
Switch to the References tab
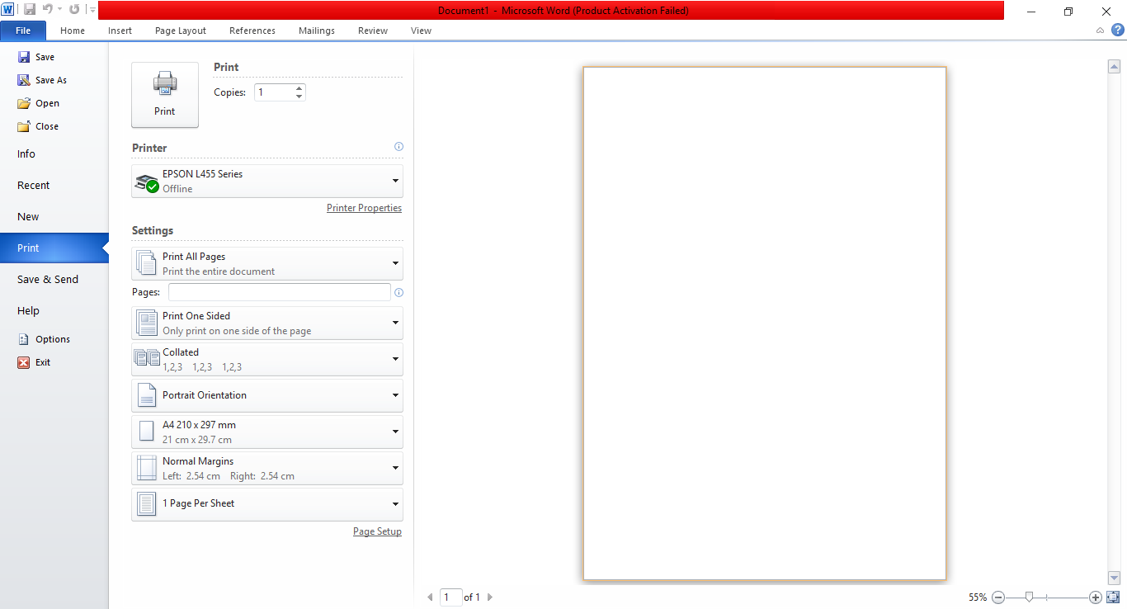[252, 31]
